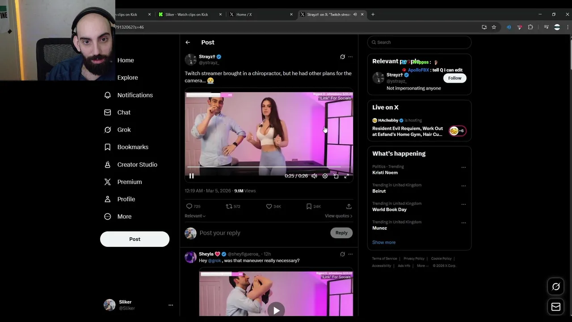The image size is (572, 322).
Task: Click the Search field
Action: 419,42
